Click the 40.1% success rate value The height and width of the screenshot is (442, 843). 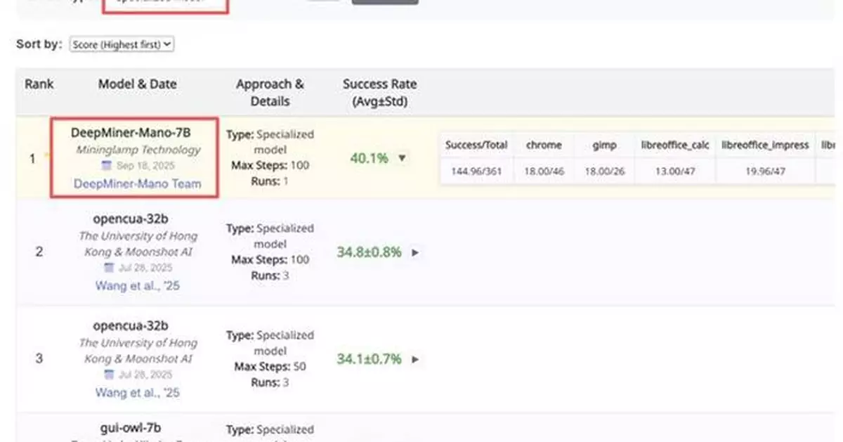coord(370,158)
